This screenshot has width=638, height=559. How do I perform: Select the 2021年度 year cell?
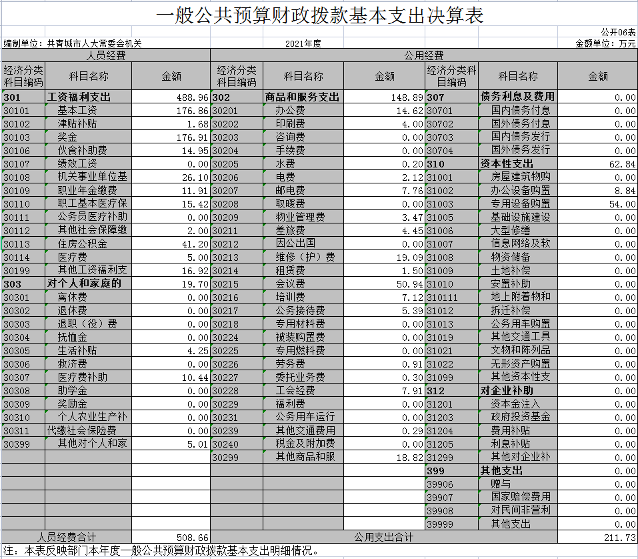[x=305, y=43]
